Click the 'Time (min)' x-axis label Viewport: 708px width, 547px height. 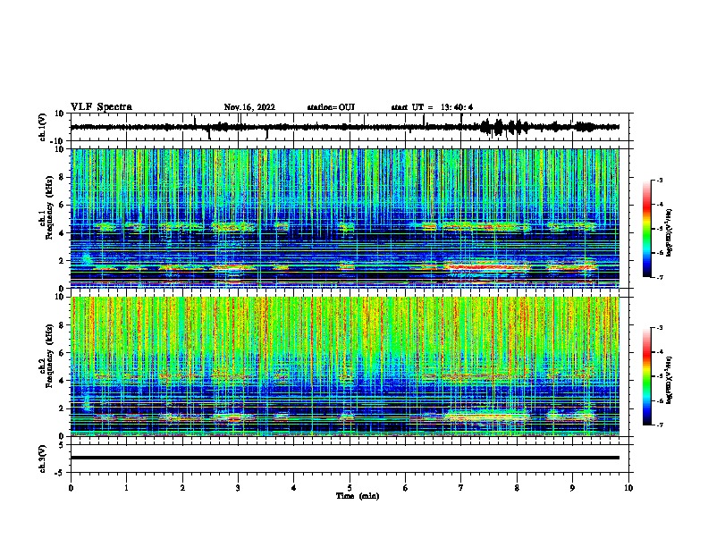[x=358, y=496]
